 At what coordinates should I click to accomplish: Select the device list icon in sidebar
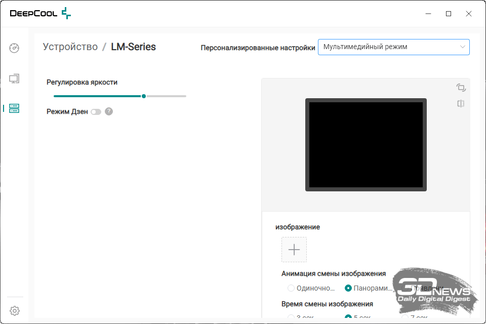pyautogui.click(x=14, y=108)
